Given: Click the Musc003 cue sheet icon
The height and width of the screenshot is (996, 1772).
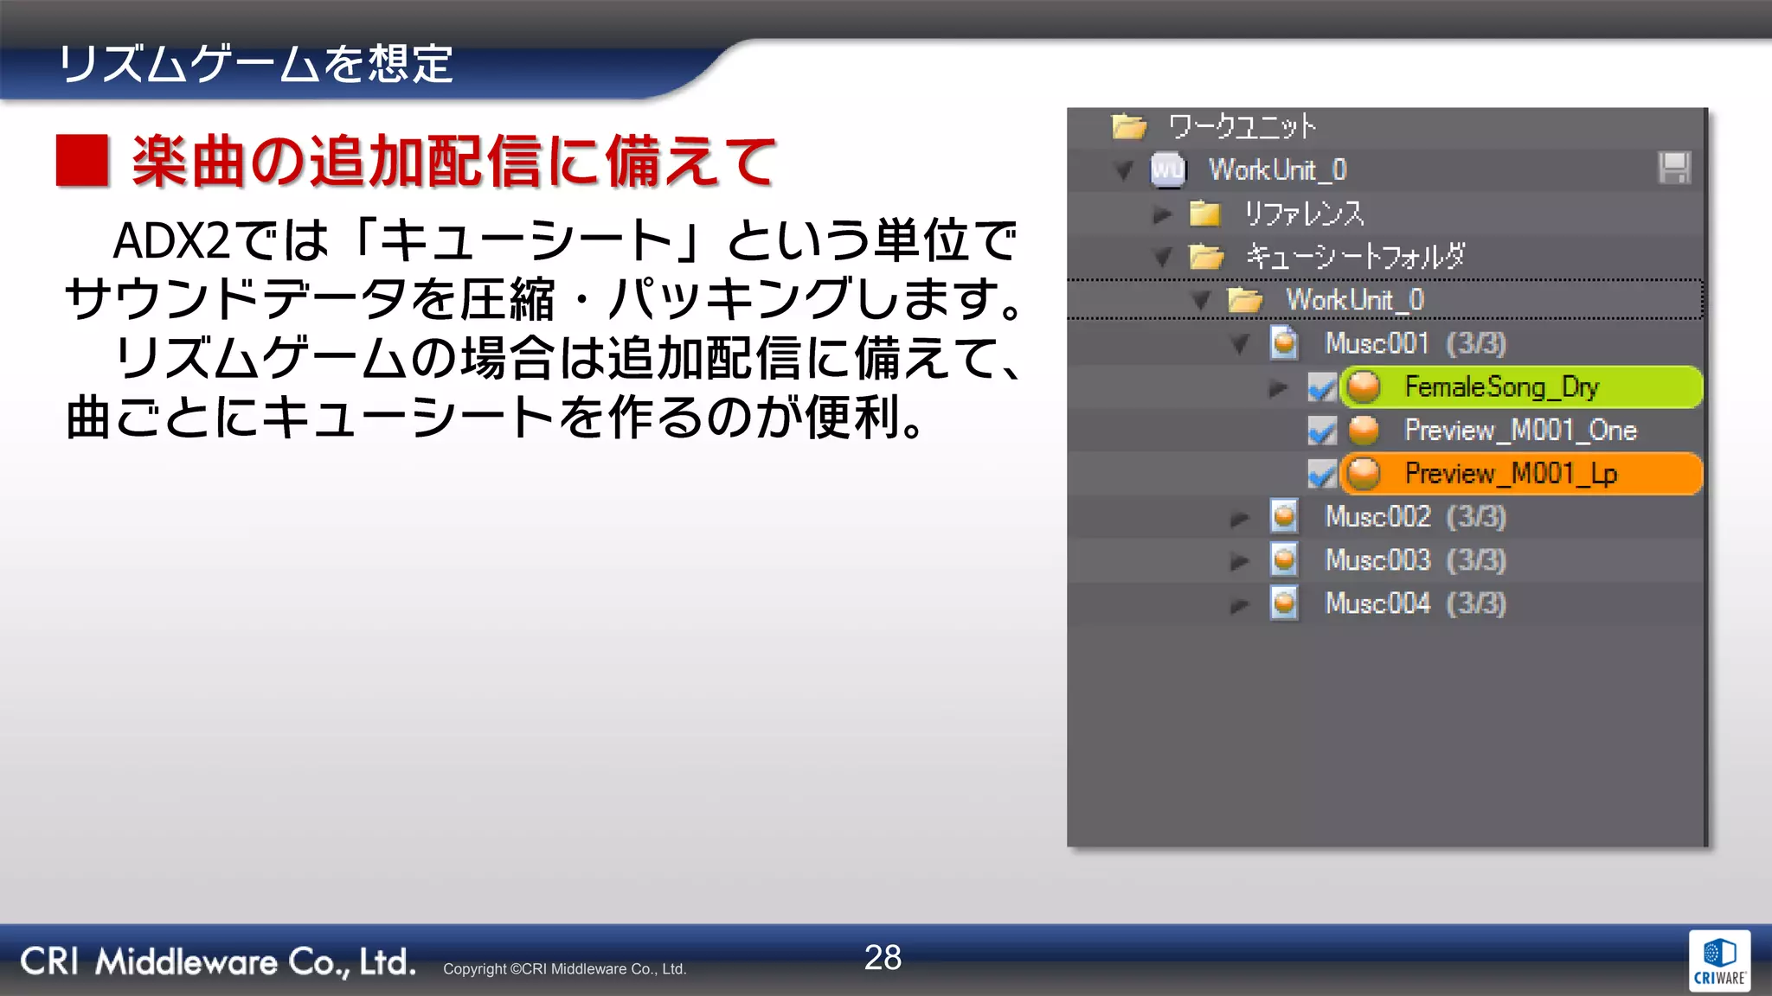Looking at the screenshot, I should (1284, 559).
